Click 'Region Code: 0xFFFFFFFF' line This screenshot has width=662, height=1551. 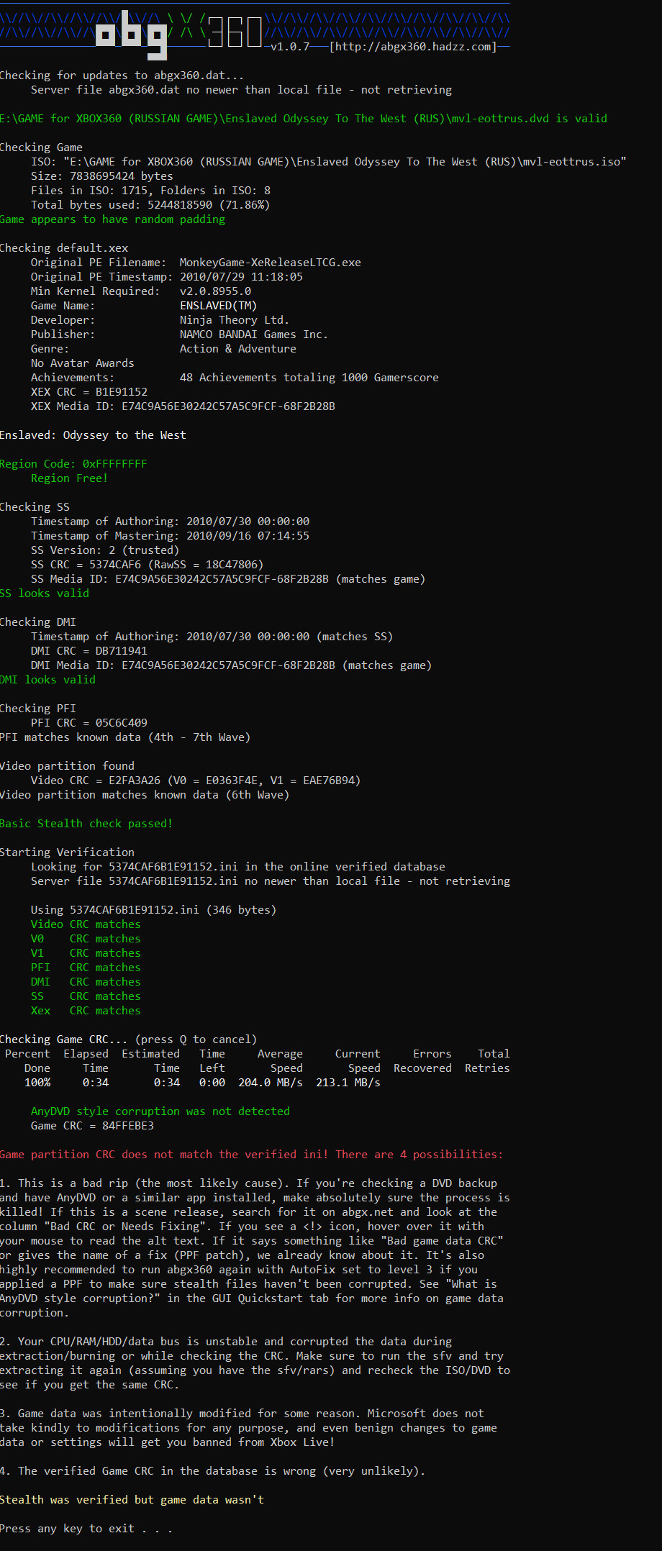(x=73, y=464)
